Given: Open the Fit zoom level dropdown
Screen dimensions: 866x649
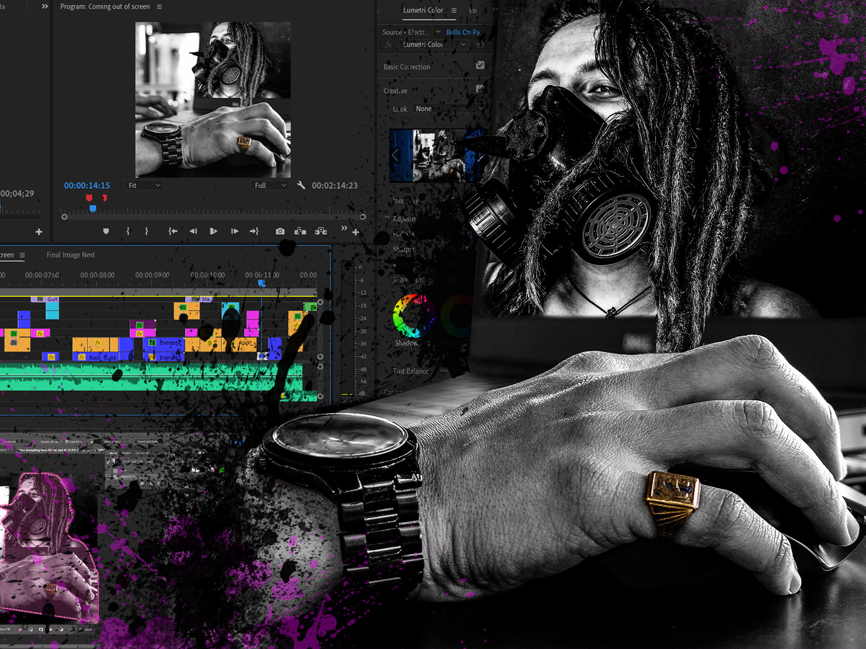Looking at the screenshot, I should click(144, 185).
